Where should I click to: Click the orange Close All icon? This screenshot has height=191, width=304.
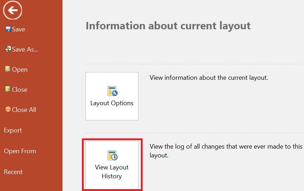(x=8, y=109)
